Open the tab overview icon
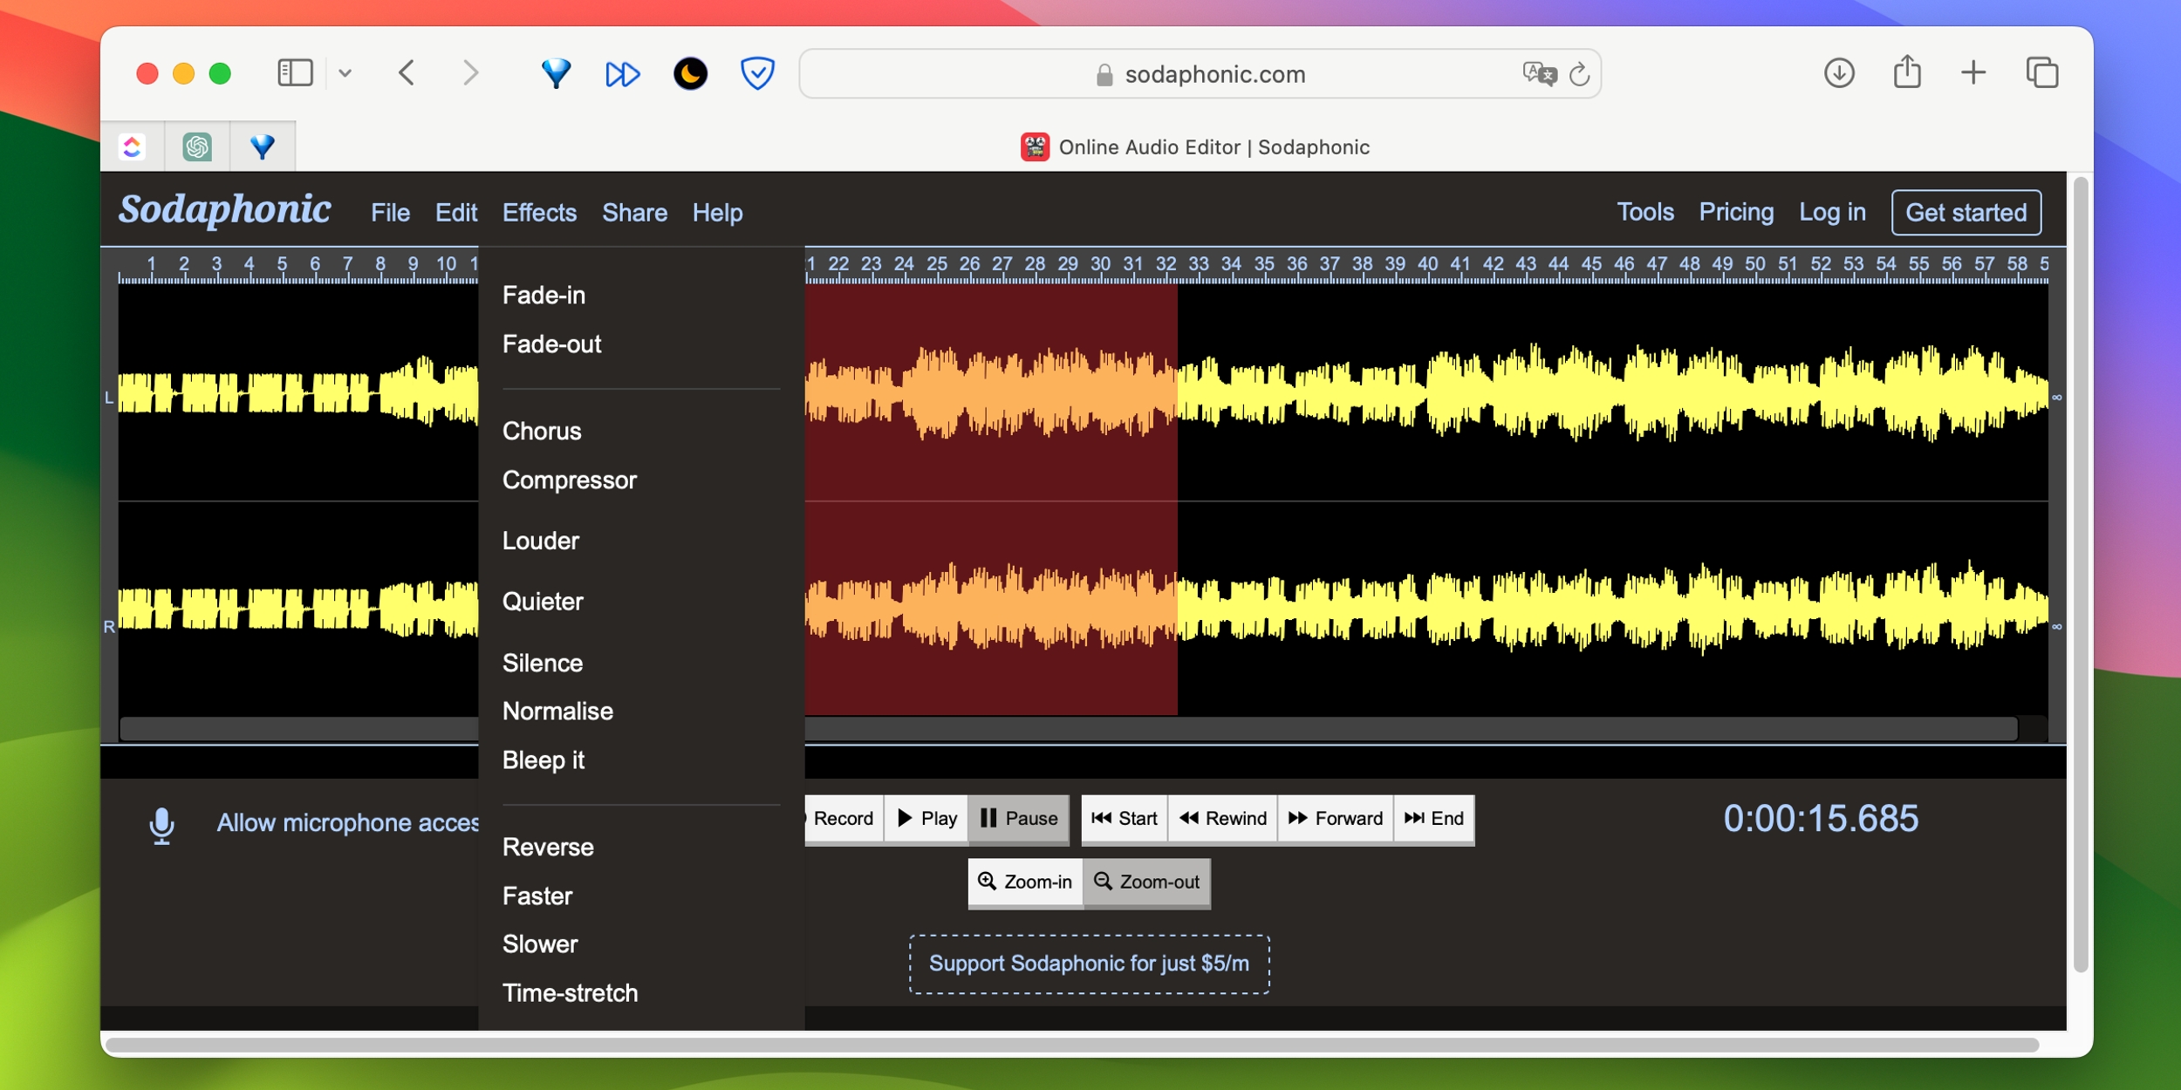This screenshot has width=2181, height=1090. pos(2042,72)
